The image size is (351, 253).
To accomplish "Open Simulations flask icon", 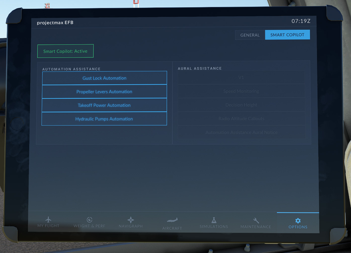I will 214,220.
